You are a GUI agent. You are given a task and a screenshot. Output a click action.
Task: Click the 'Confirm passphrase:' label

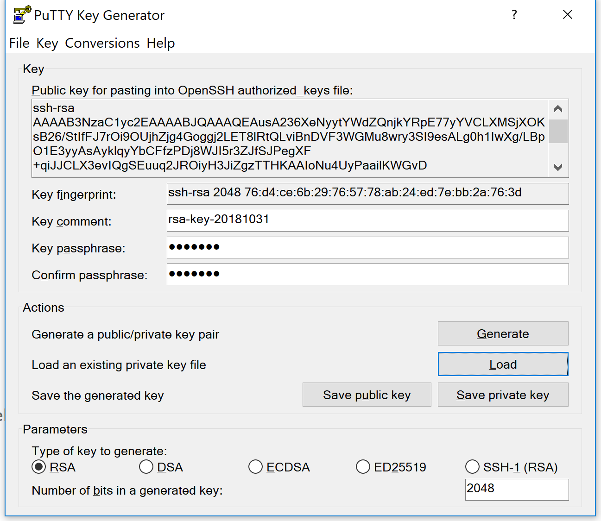pos(89,275)
